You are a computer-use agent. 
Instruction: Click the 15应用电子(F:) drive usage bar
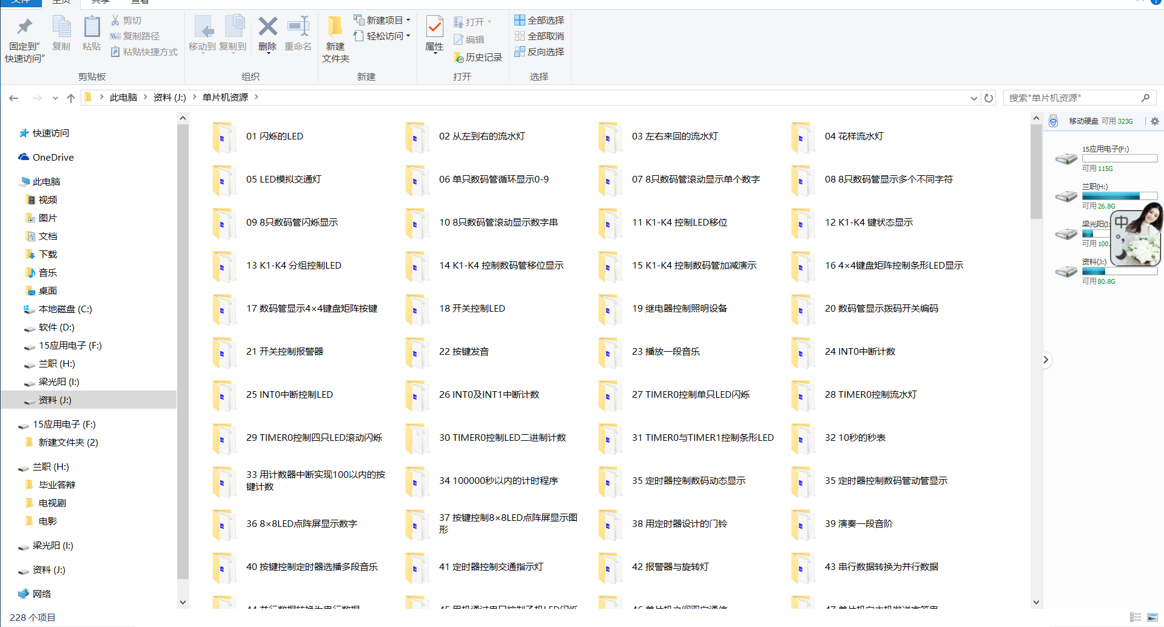[1120, 158]
